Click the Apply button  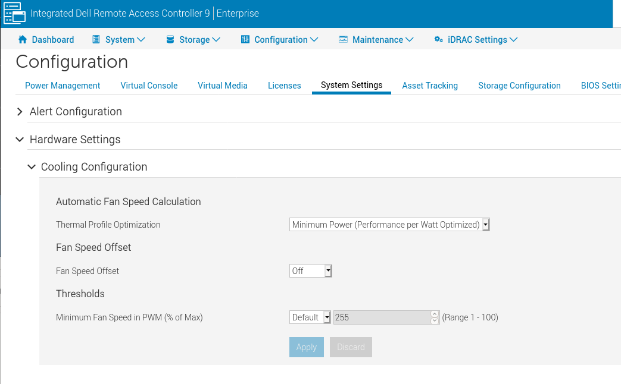tap(307, 347)
